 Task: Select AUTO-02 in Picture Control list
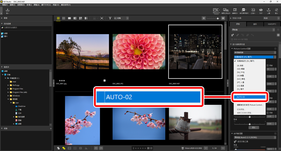point(249,97)
